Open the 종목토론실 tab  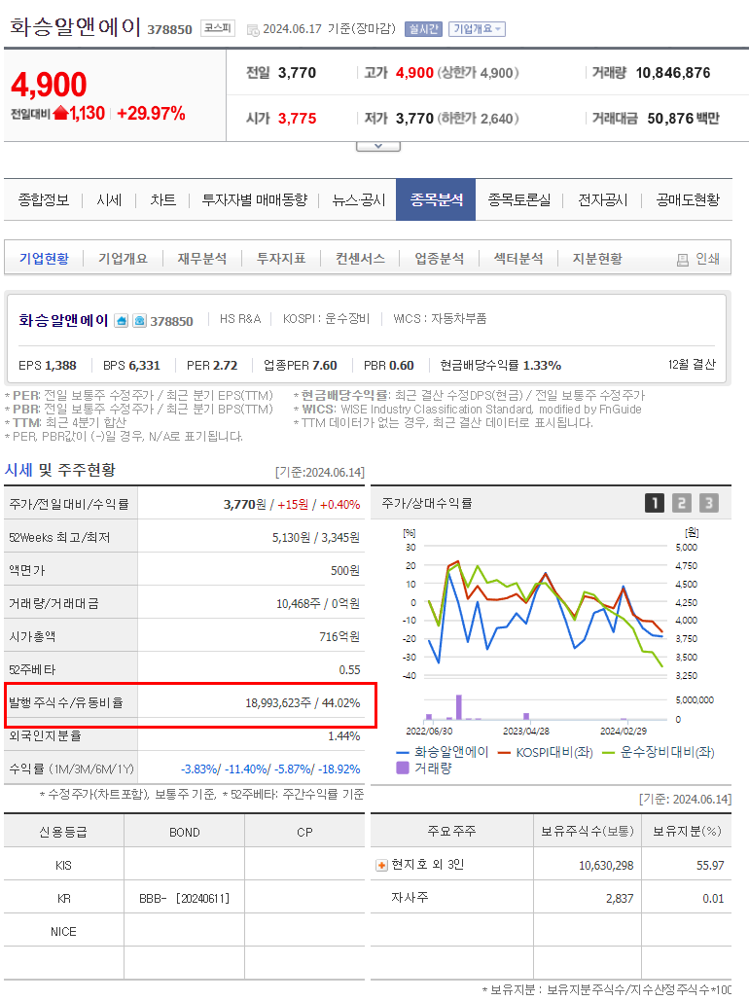(x=519, y=199)
